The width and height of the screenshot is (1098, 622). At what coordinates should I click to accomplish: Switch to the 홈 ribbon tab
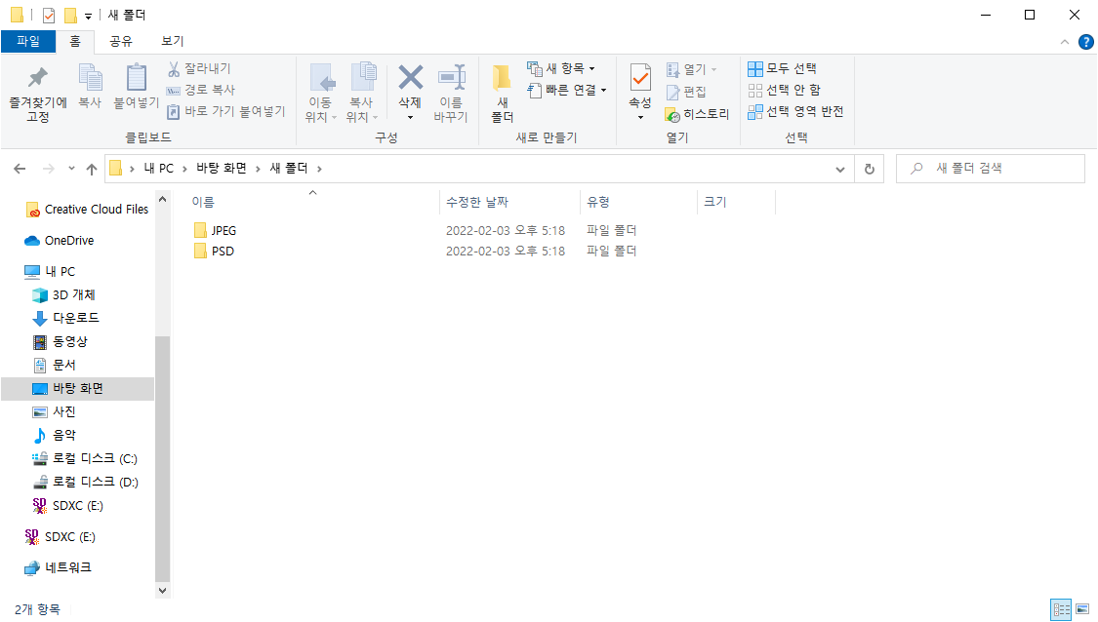75,41
